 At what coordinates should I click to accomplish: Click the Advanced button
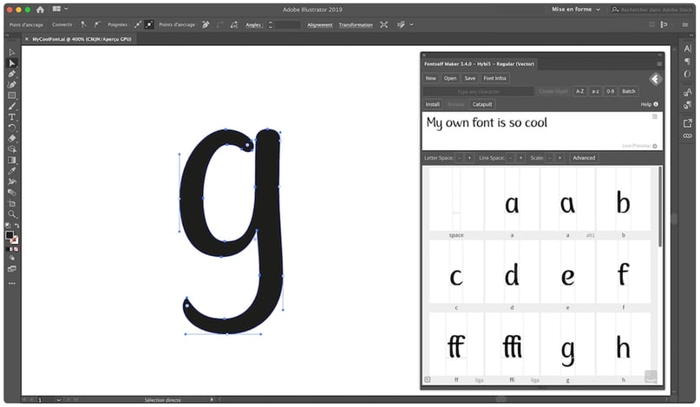point(584,158)
